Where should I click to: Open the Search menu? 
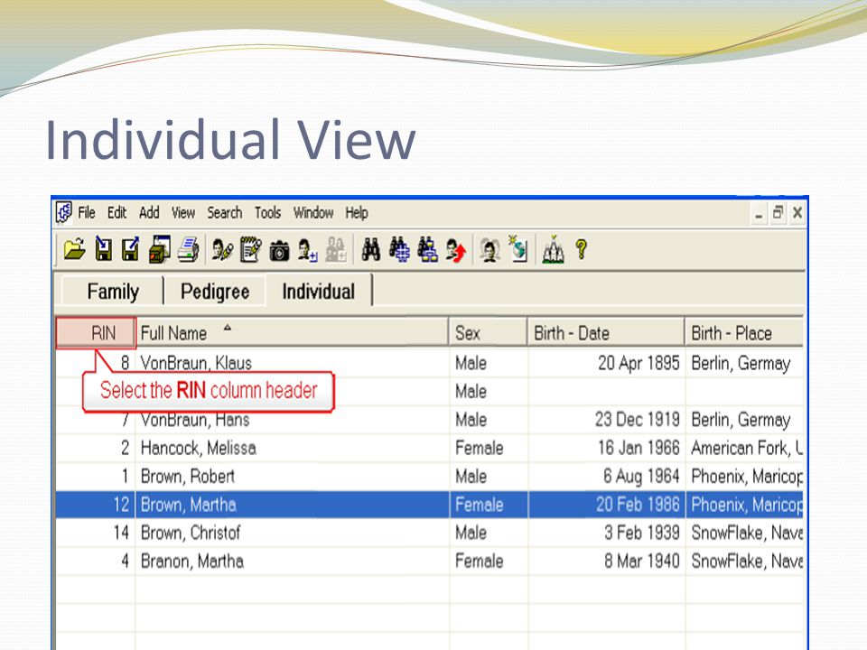pyautogui.click(x=225, y=213)
